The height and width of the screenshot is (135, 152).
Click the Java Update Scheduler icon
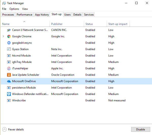pos(9,75)
